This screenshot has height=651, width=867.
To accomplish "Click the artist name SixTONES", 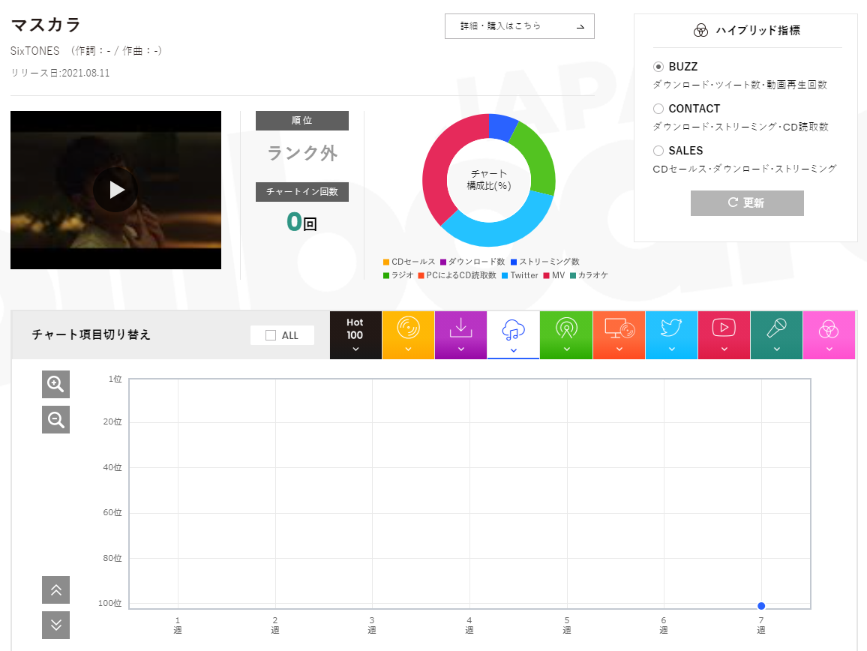I will pos(34,51).
